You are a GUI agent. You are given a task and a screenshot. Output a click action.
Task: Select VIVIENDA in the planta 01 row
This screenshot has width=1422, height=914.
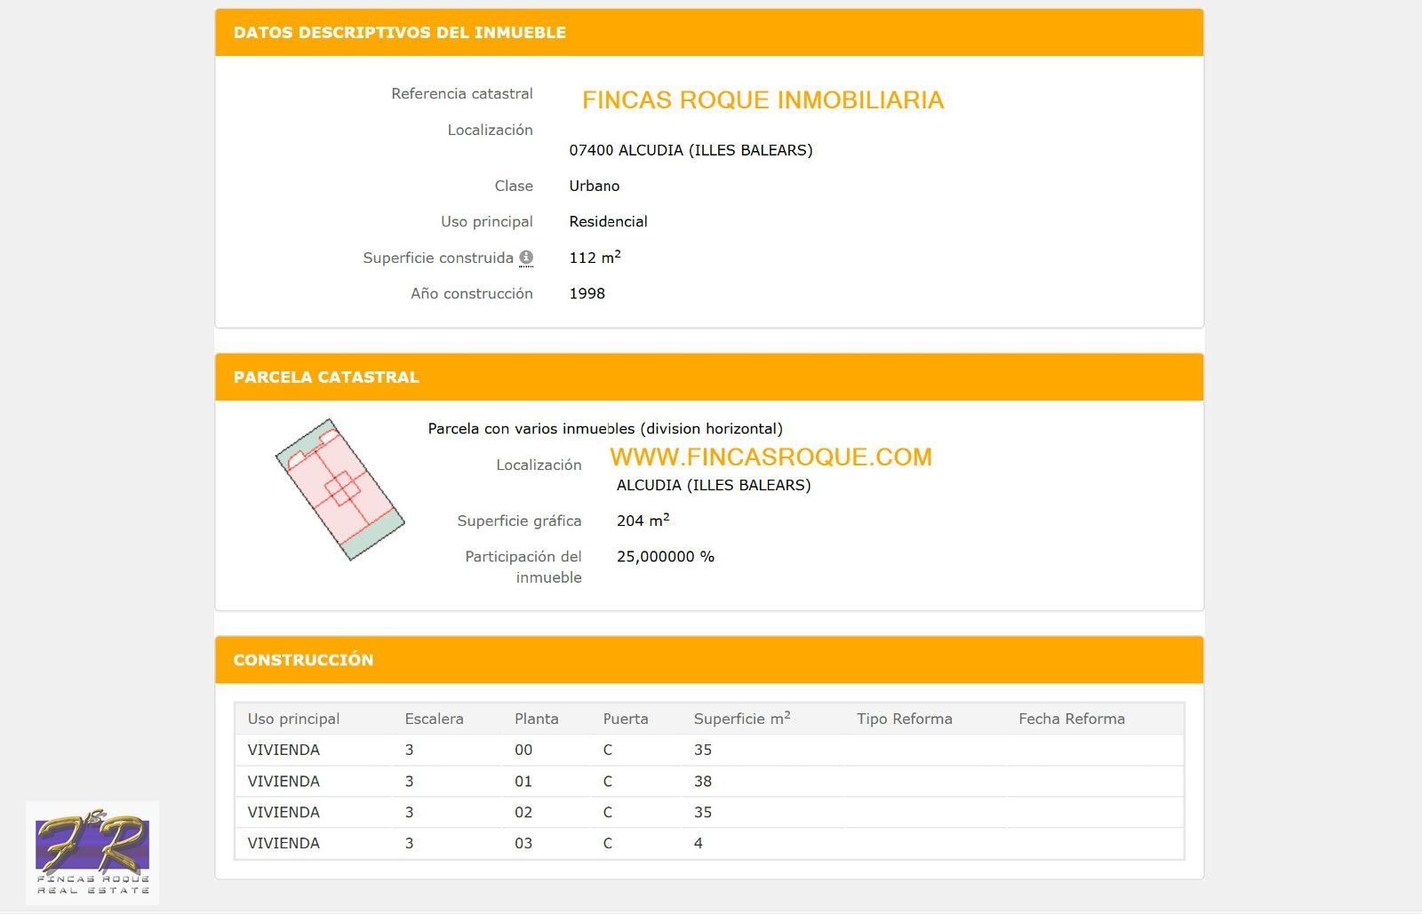click(x=284, y=782)
